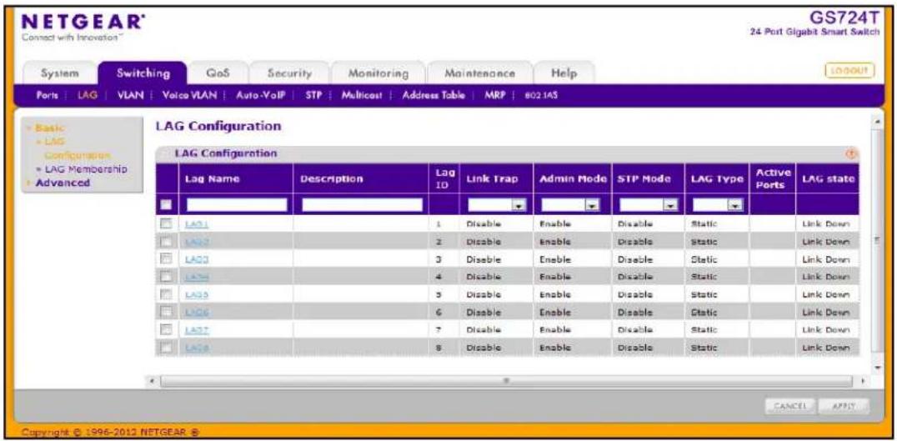
Task: Select Auto-VoIP in the submenu bar
Action: 260,96
